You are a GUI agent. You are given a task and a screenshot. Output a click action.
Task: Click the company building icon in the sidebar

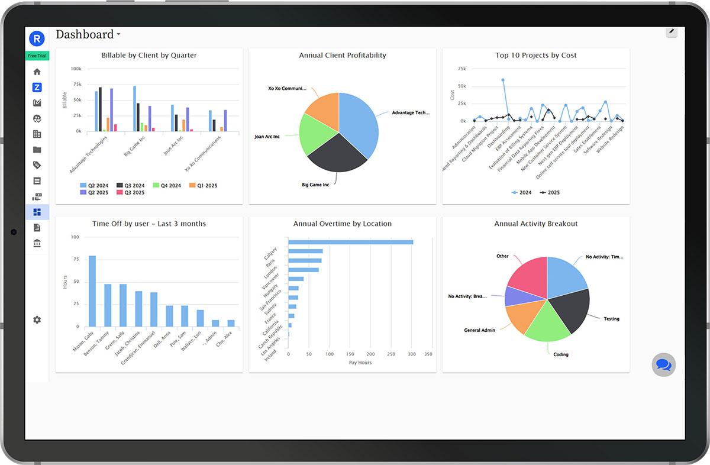point(37,133)
